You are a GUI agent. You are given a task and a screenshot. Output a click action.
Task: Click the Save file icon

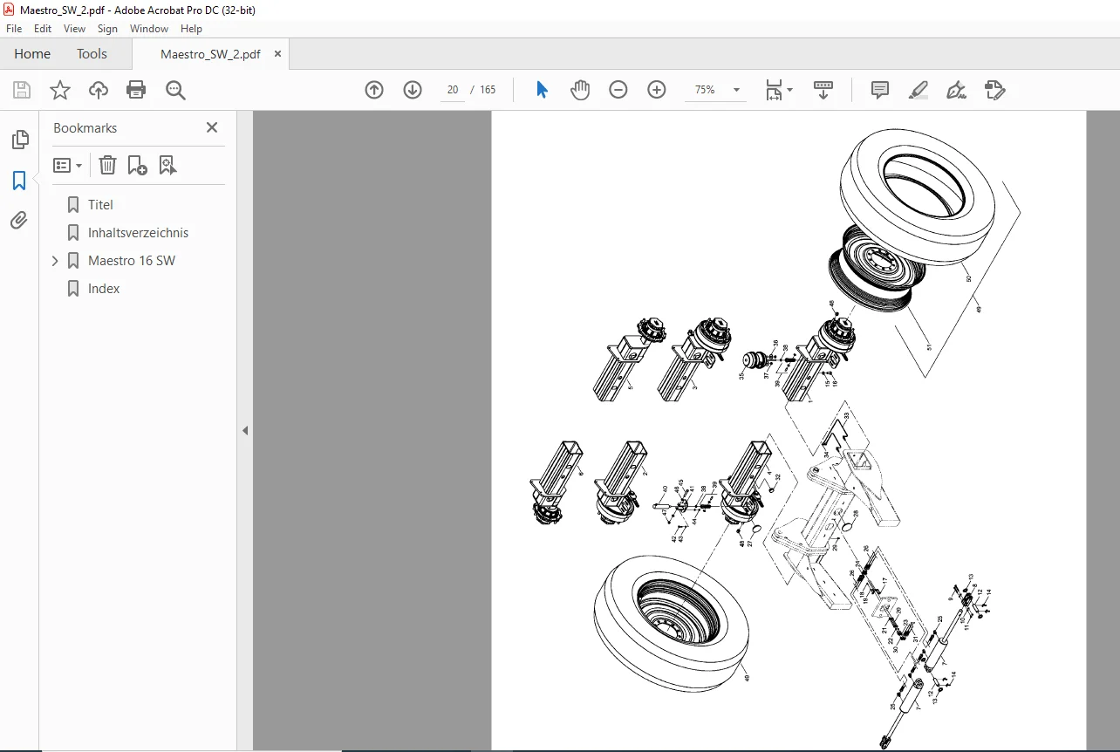click(22, 90)
